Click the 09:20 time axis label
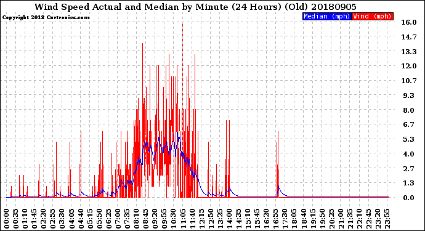This screenshot has width=425, height=231. point(155,219)
